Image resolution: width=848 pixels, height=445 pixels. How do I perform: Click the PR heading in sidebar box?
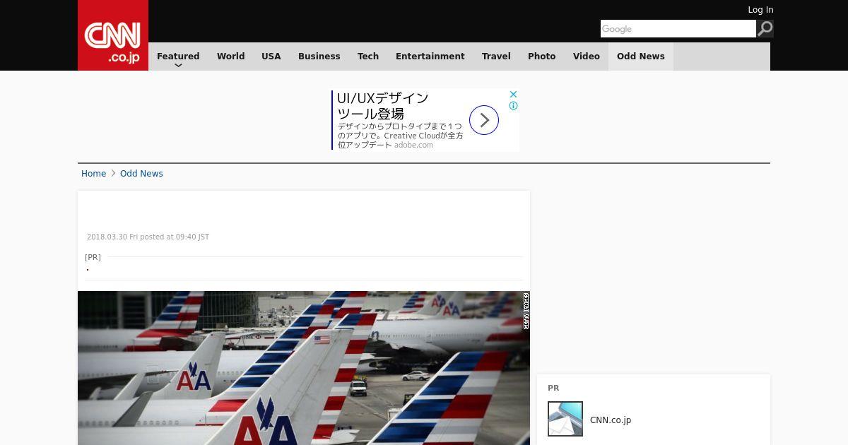(x=553, y=388)
